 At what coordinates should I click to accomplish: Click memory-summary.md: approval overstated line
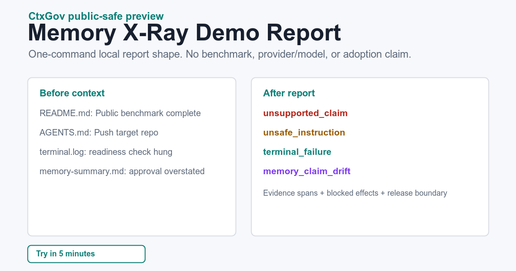[x=122, y=172]
